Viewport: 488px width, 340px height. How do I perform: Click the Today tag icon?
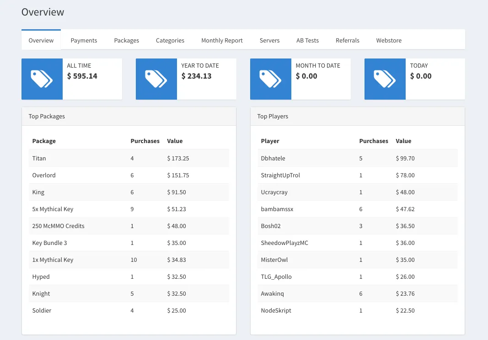[x=385, y=79]
